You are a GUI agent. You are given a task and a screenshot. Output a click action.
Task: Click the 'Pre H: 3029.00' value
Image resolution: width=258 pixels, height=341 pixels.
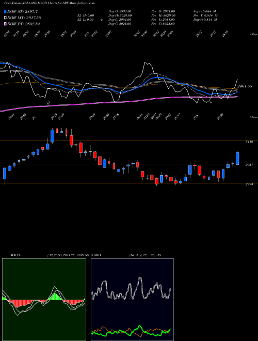pyautogui.click(x=163, y=16)
